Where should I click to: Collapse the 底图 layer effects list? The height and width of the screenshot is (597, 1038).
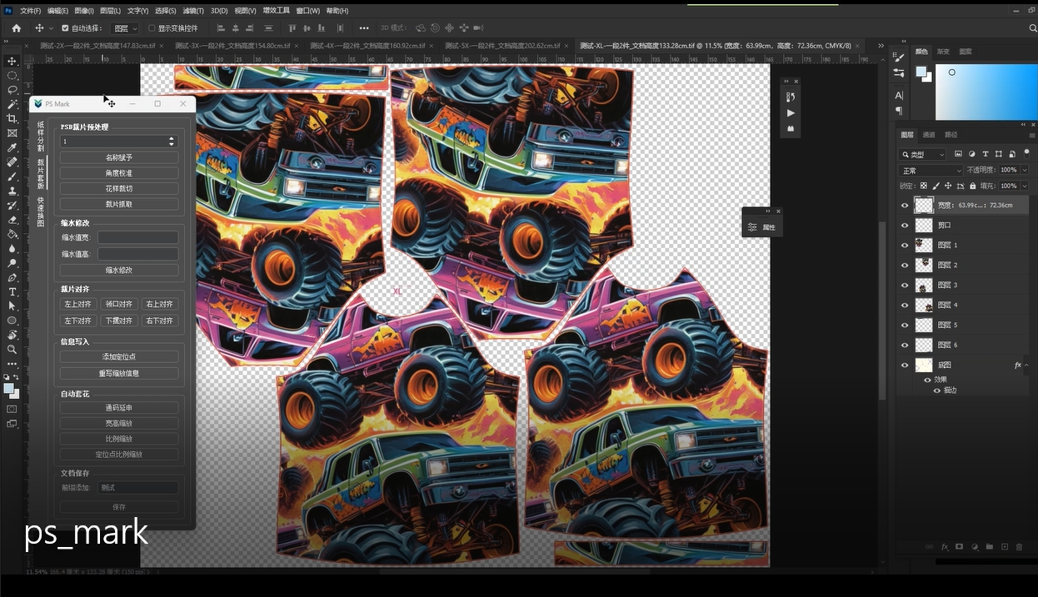pyautogui.click(x=1026, y=365)
